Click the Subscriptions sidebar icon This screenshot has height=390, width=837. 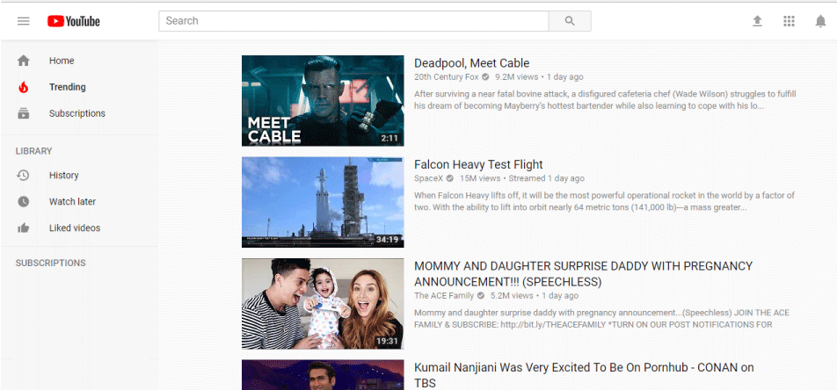point(24,113)
